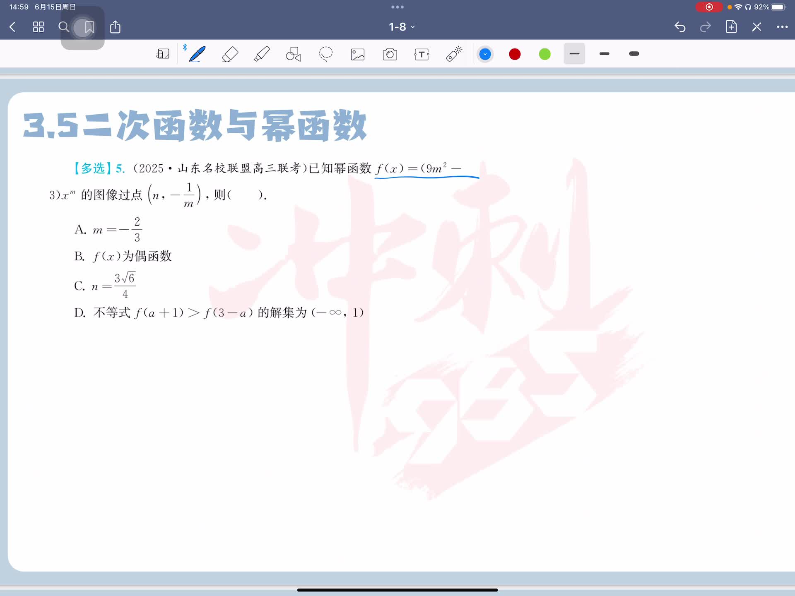Toggle the page bookmark
The image size is (795, 596).
[x=89, y=27]
